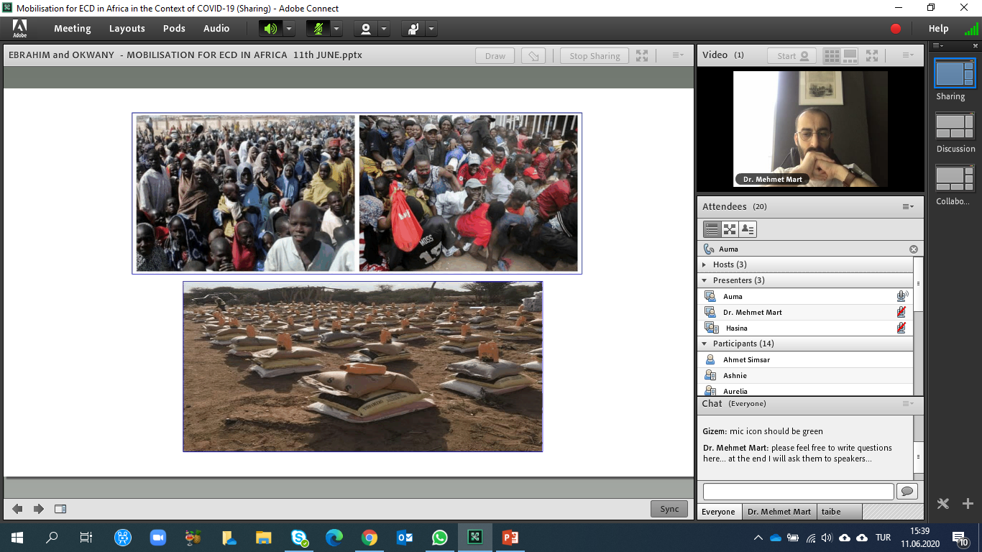Toggle the webcam icon in toolbar
Viewport: 982px width, 552px height.
(366, 29)
